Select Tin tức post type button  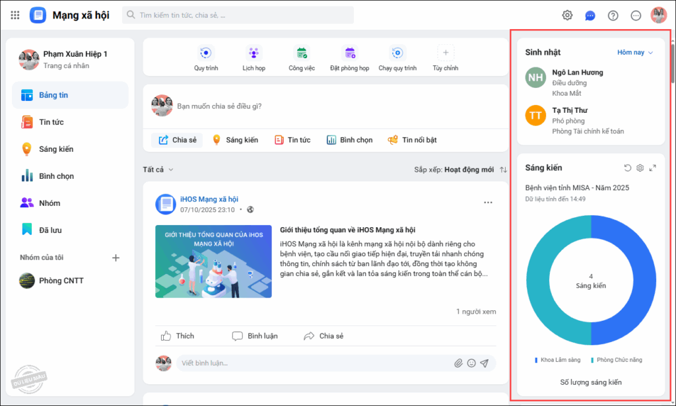(292, 140)
